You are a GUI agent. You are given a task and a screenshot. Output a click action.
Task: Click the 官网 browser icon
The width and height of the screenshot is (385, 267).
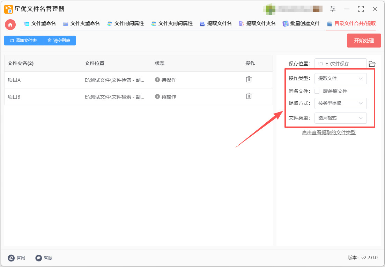click(11, 258)
